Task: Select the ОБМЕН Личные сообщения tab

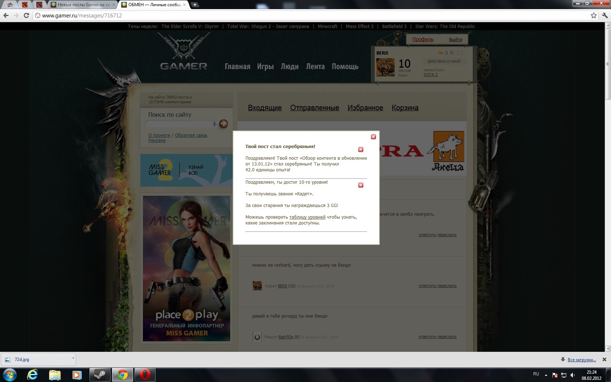Action: pos(154,5)
